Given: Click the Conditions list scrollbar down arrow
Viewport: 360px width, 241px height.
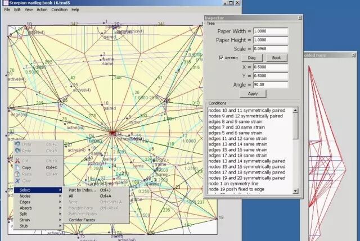Looking at the screenshot, I should pyautogui.click(x=295, y=191).
